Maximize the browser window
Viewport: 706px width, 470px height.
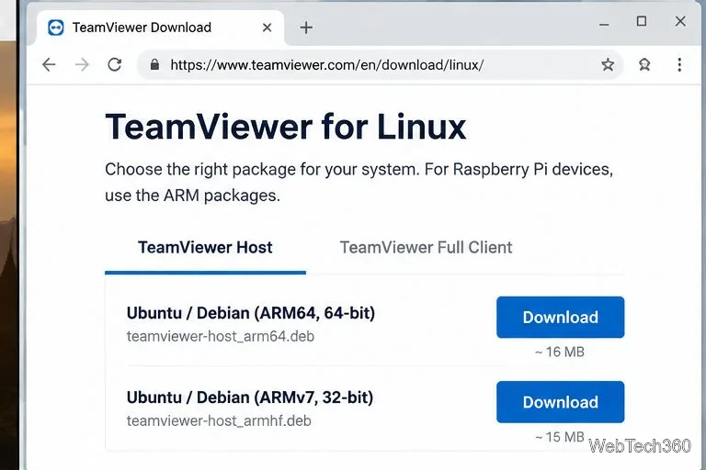coord(642,21)
